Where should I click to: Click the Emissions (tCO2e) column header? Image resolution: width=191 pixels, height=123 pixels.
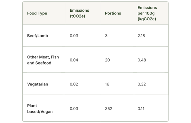[79, 13]
